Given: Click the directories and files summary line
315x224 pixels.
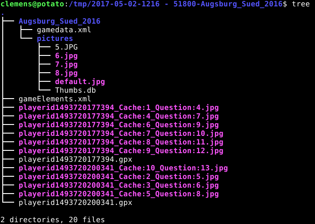Looking at the screenshot, I should pyautogui.click(x=53, y=220).
